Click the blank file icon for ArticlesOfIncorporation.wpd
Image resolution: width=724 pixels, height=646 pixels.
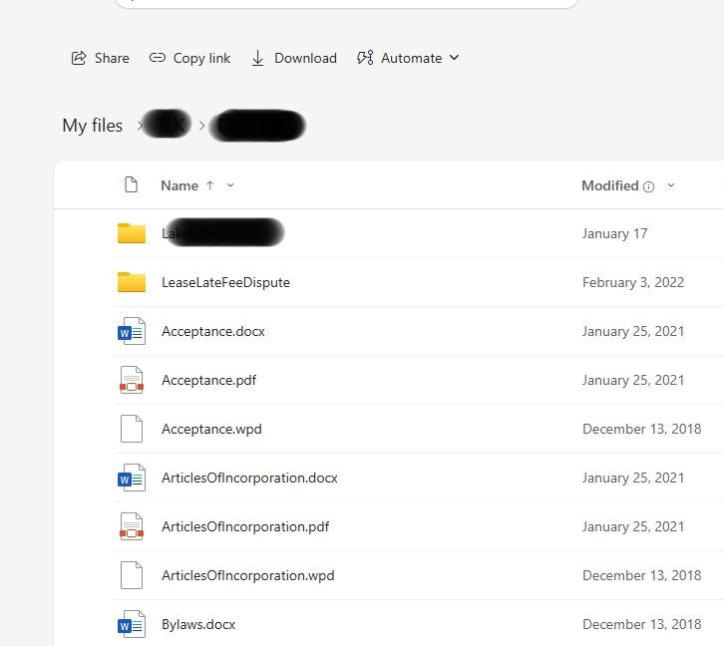coord(132,575)
